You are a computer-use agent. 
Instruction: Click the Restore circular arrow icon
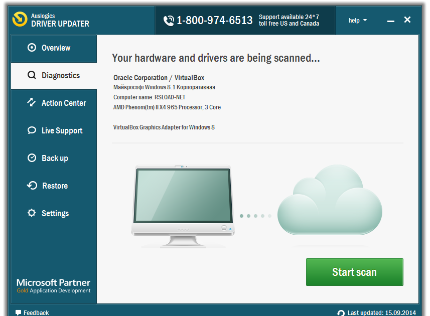click(32, 185)
